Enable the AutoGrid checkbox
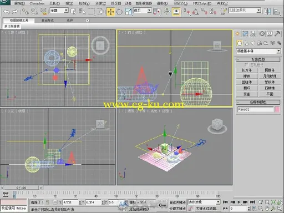 [246, 64]
